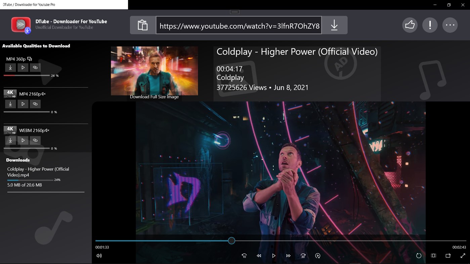This screenshot has width=470, height=264.
Task: Click the video title Coldplay - Higher Power
Action: click(297, 52)
